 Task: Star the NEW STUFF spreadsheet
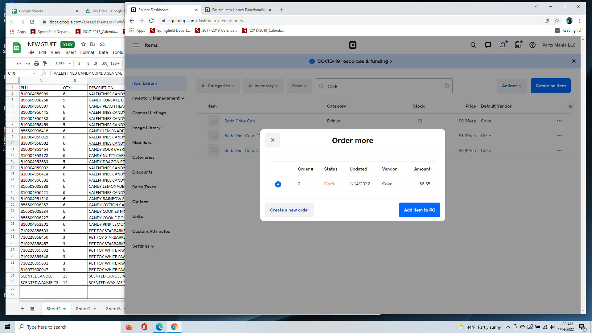pyautogui.click(x=83, y=44)
